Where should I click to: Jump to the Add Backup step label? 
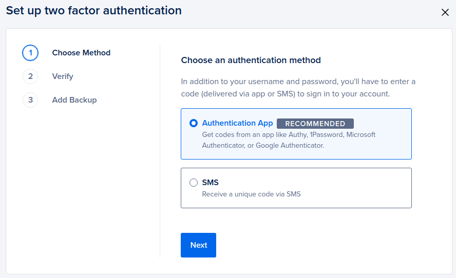(74, 100)
